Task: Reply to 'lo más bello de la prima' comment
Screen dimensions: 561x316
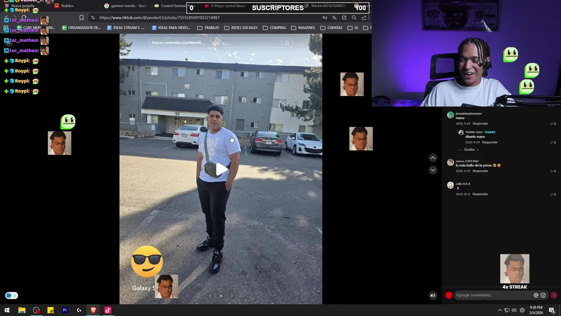Action: [x=480, y=171]
